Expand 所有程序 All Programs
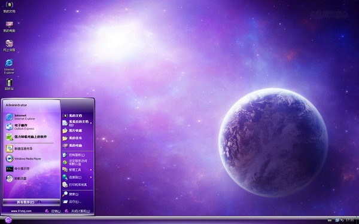359x224 pixels. click(x=31, y=202)
